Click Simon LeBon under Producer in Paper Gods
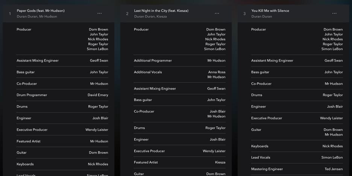Screen dimensions: 352x176 point(97,49)
